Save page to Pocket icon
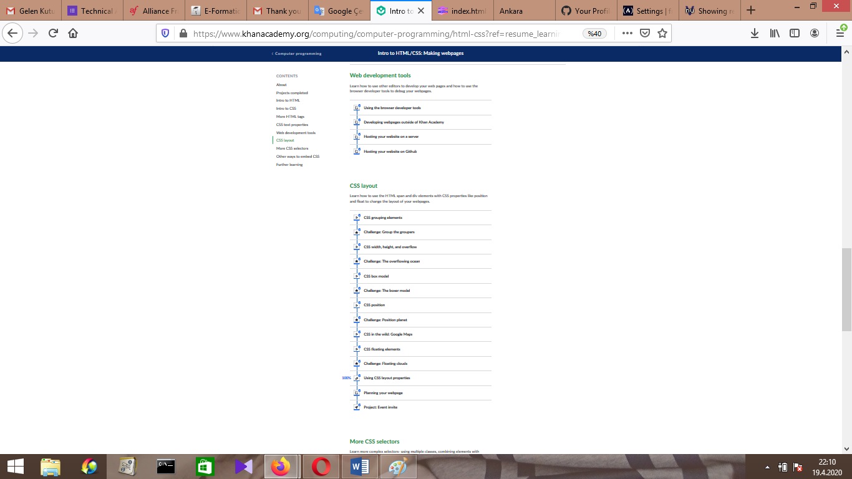The image size is (852, 479). 645,33
